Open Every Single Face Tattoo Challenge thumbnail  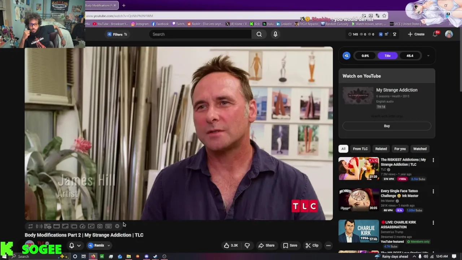click(x=358, y=200)
